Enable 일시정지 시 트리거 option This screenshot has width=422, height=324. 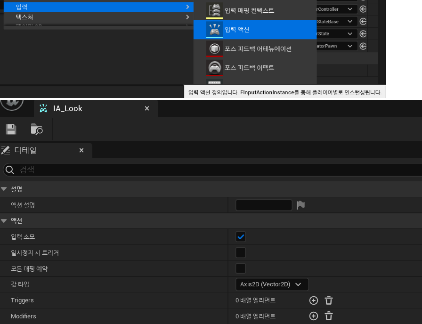click(x=241, y=252)
